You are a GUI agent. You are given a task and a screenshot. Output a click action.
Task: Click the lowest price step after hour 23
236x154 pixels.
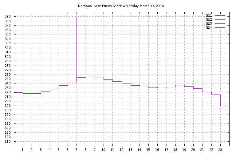225,106
